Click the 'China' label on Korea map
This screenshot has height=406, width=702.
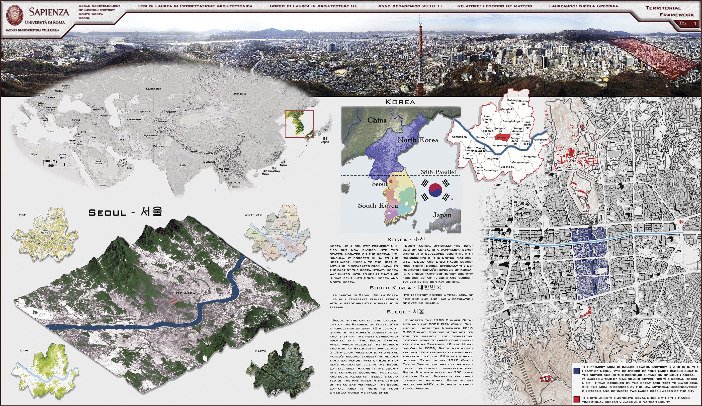click(x=377, y=120)
